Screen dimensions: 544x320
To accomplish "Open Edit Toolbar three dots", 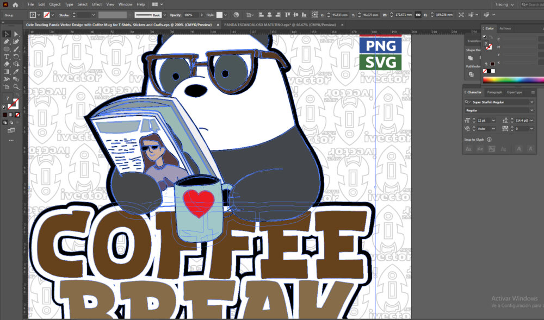I will pos(11,140).
